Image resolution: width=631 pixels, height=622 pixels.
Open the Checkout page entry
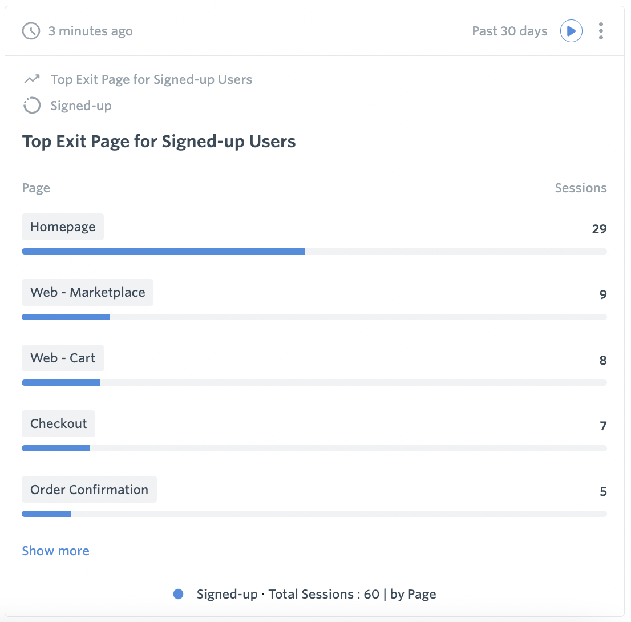(58, 423)
